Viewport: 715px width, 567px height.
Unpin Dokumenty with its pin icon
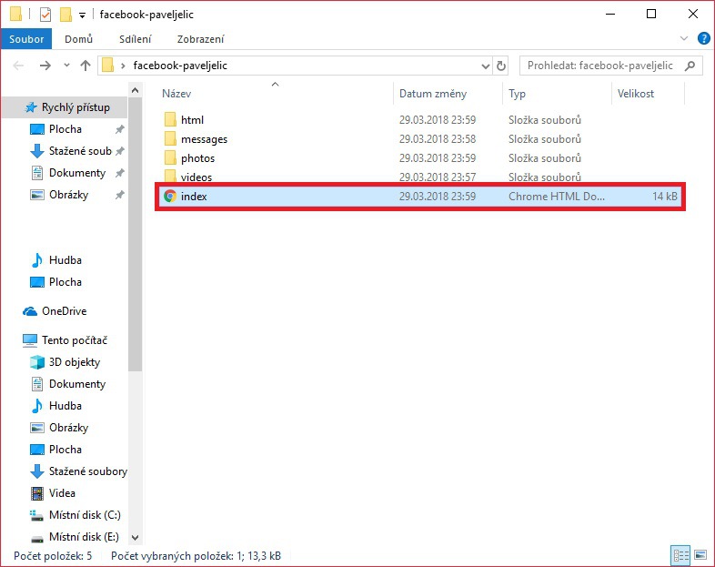[x=119, y=173]
